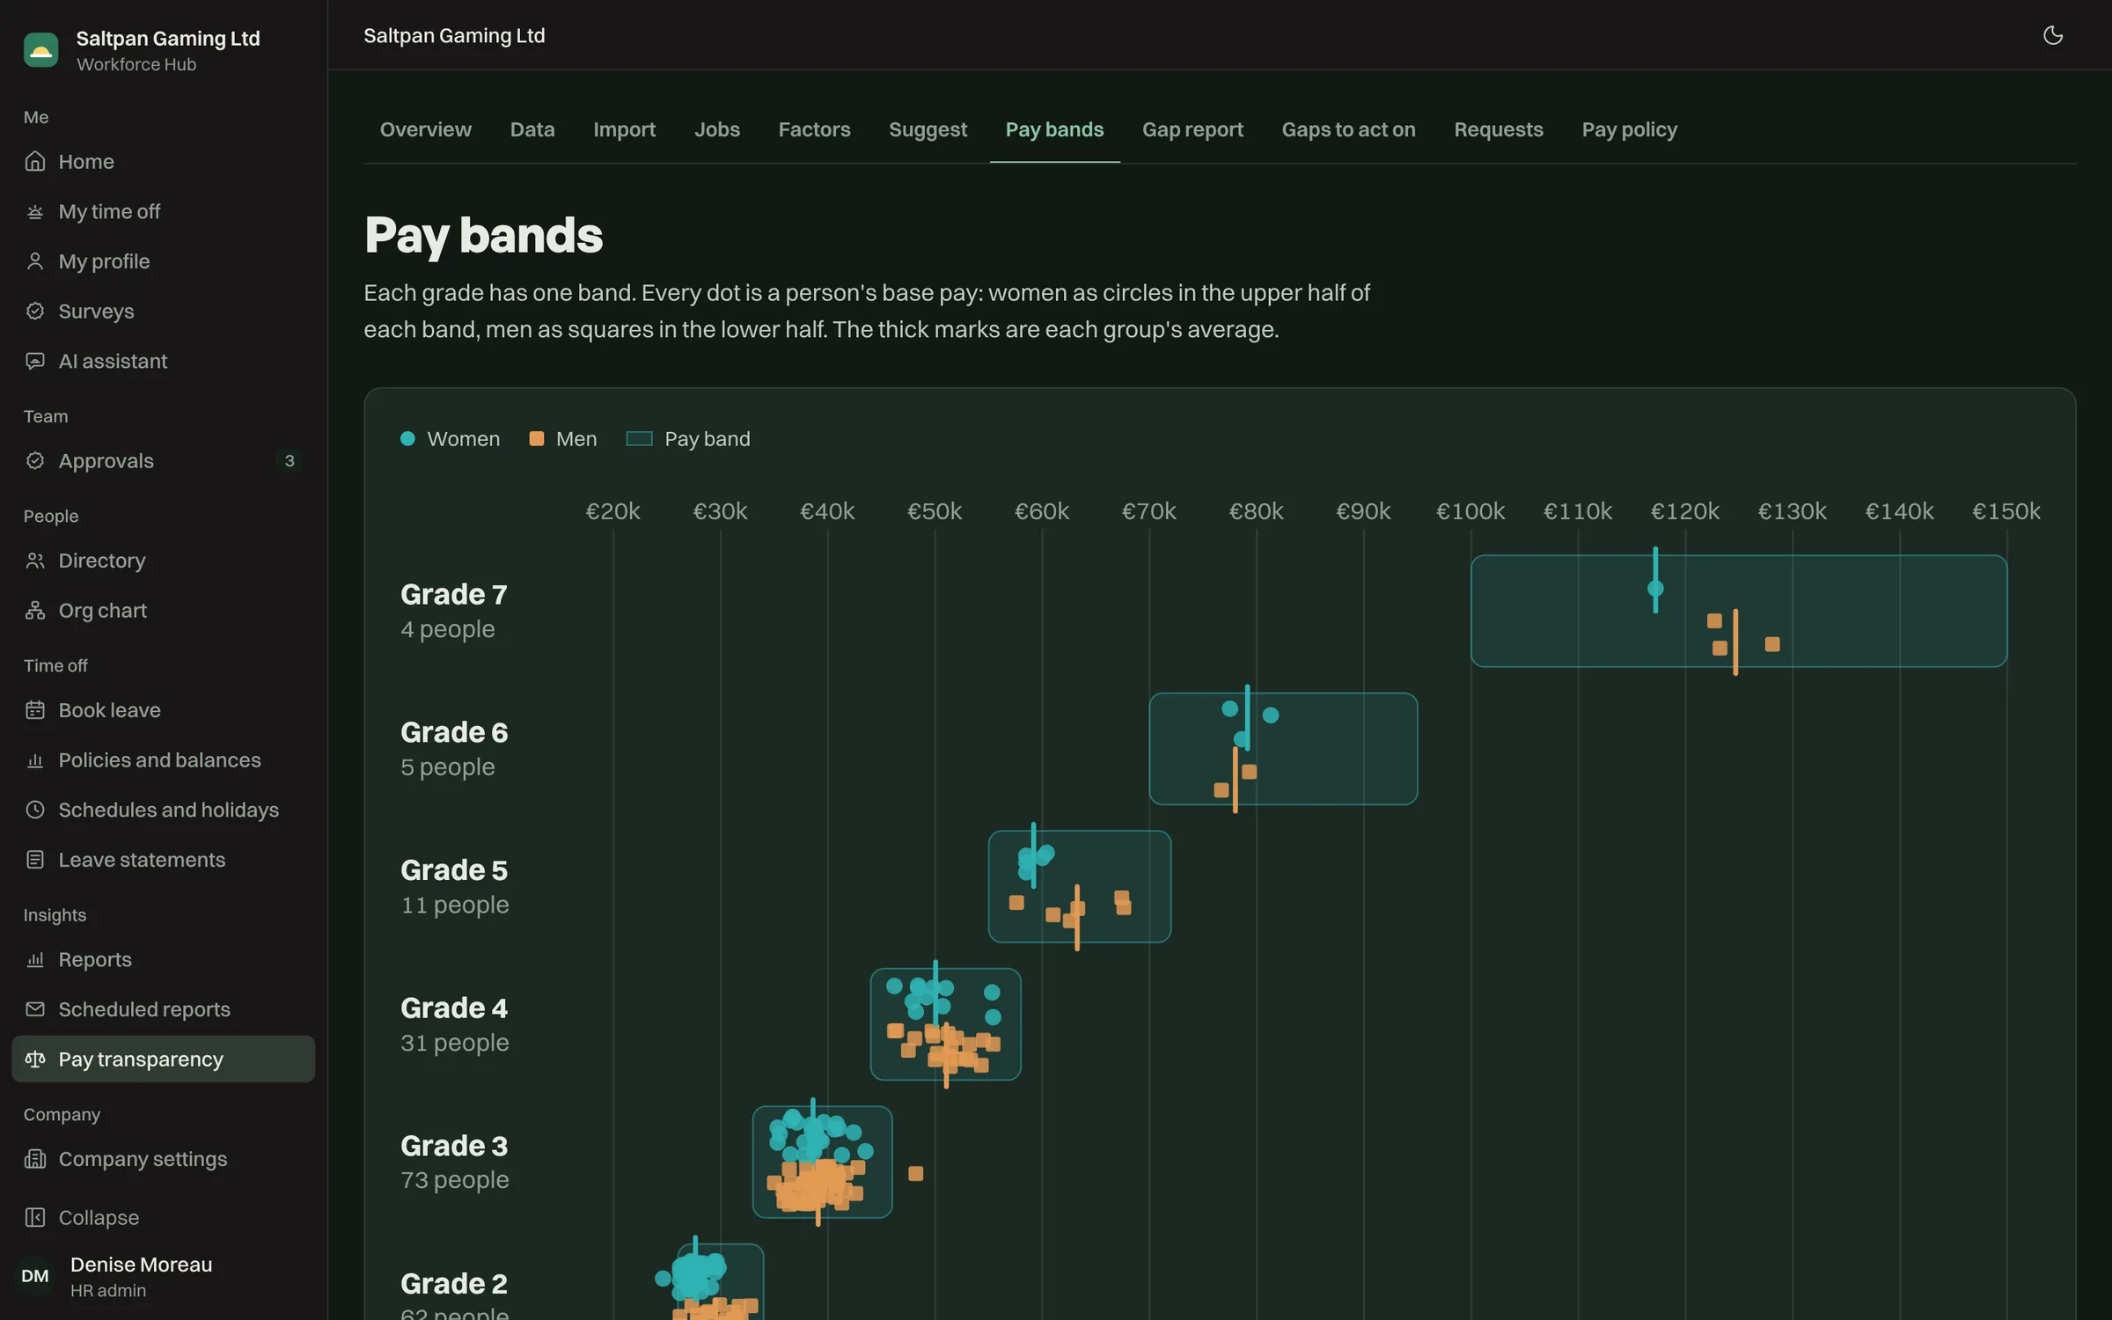This screenshot has height=1320, width=2112.
Task: Open the Directory page
Action: click(163, 561)
